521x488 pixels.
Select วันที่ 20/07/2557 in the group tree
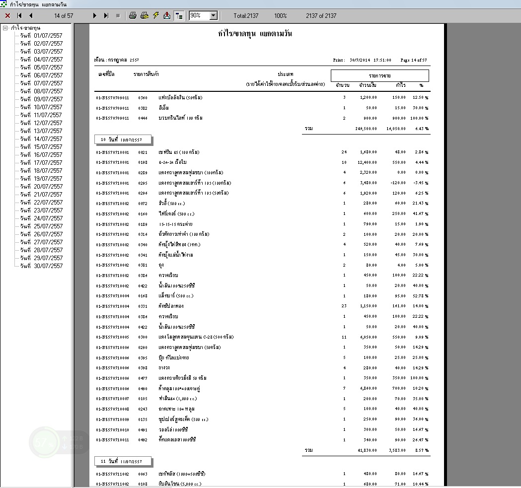(x=41, y=186)
